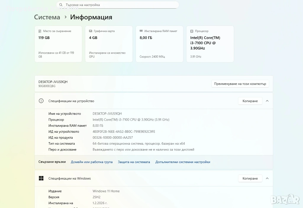The width and height of the screenshot is (303, 208).
Task: Collapse the Спецификации на Windows section chevron
Action: pyautogui.click(x=267, y=178)
